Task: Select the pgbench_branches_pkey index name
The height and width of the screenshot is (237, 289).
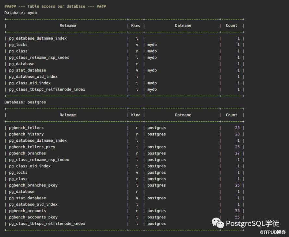Action: pyautogui.click(x=33, y=185)
